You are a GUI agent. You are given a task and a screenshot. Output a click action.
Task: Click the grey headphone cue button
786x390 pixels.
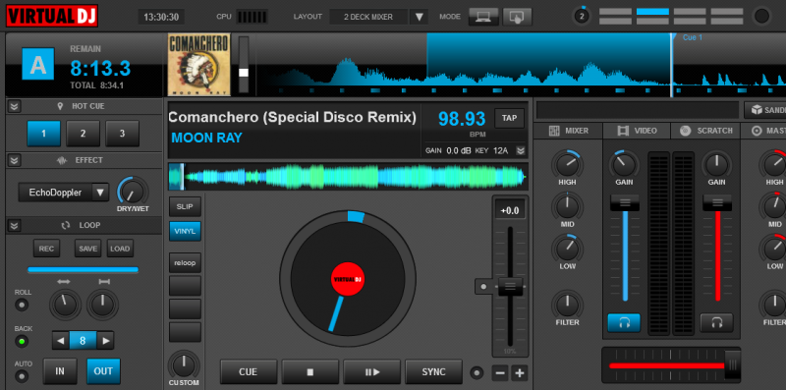[716, 323]
